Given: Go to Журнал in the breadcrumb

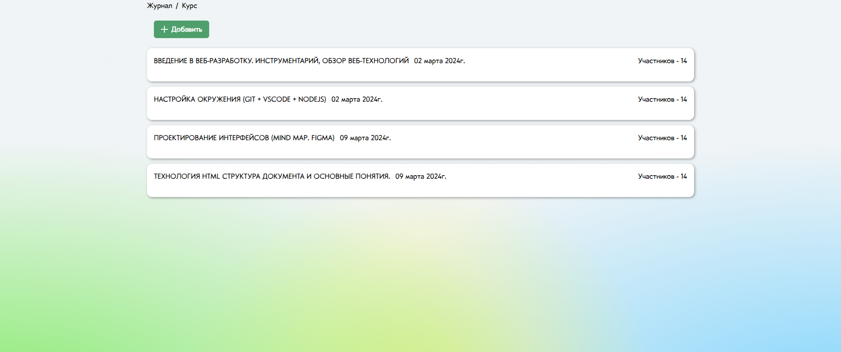Looking at the screenshot, I should pyautogui.click(x=159, y=6).
